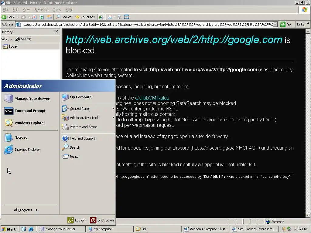Close the History pane
The image size is (311, 233).
(57, 32)
